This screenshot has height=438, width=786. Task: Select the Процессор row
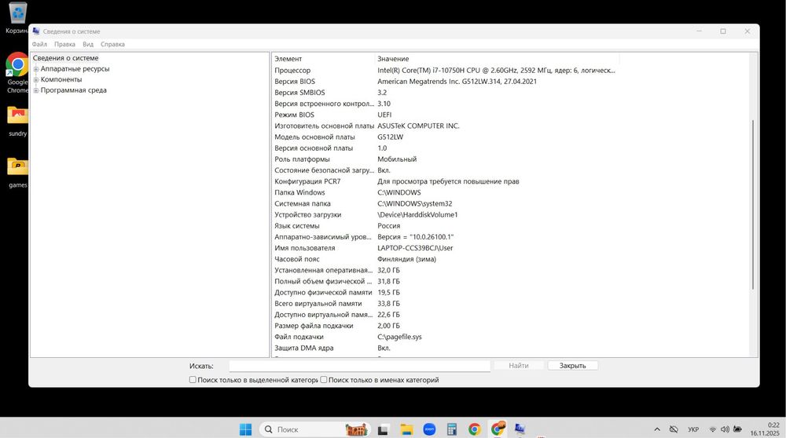point(445,71)
